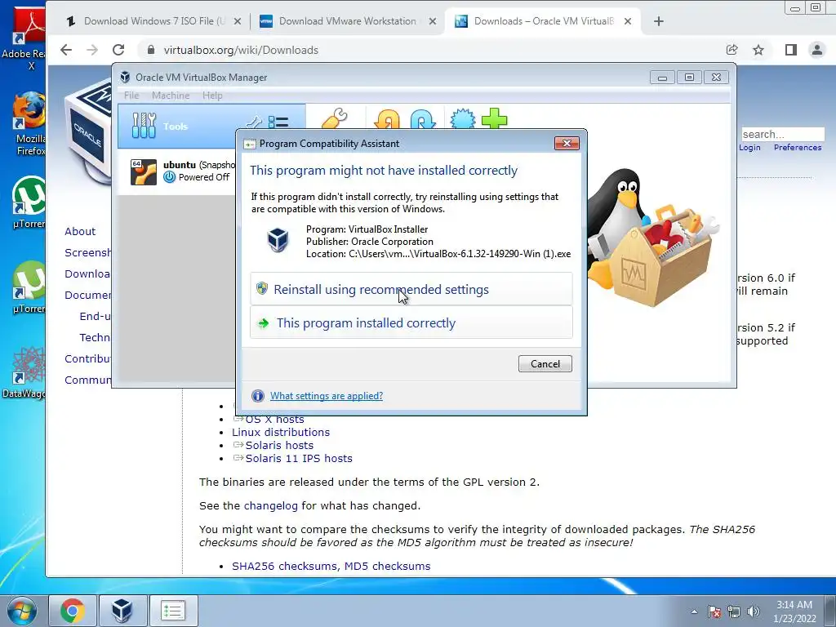Click the Import appliance arrow icon in VirtualBox
The image size is (836, 627).
pyautogui.click(x=387, y=118)
